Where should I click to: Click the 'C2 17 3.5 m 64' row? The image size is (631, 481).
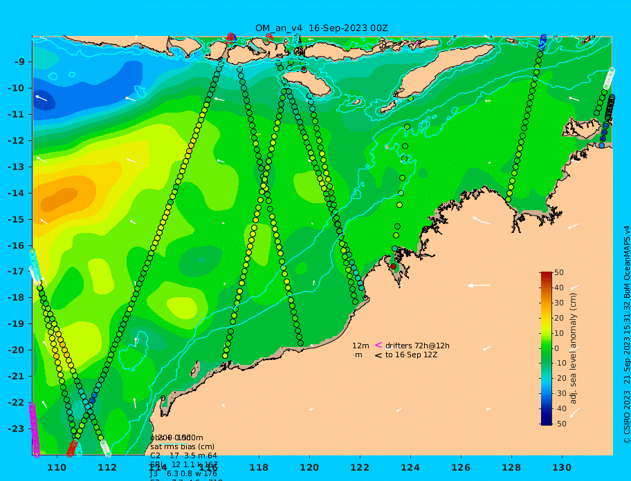point(183,455)
